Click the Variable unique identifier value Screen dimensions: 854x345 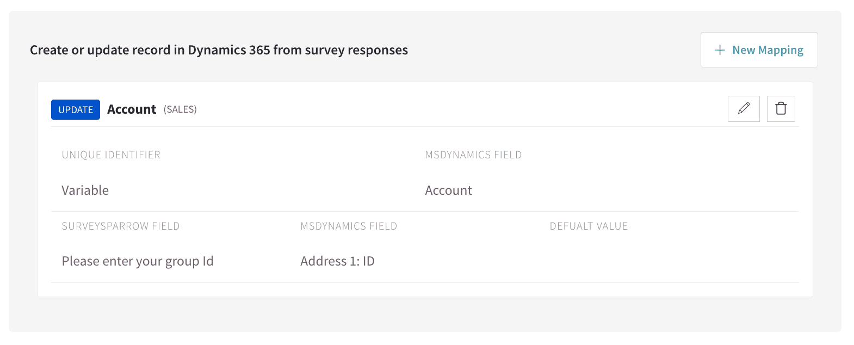tap(85, 190)
